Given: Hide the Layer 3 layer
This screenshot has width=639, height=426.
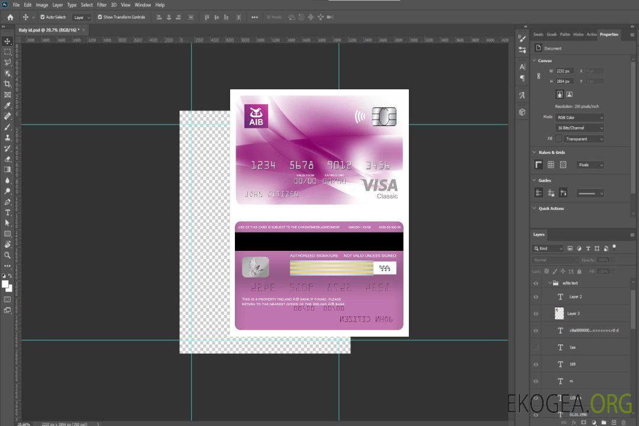Looking at the screenshot, I should [x=536, y=314].
